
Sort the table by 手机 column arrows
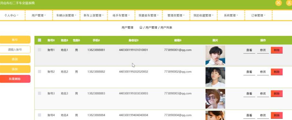pyautogui.click(x=99, y=40)
